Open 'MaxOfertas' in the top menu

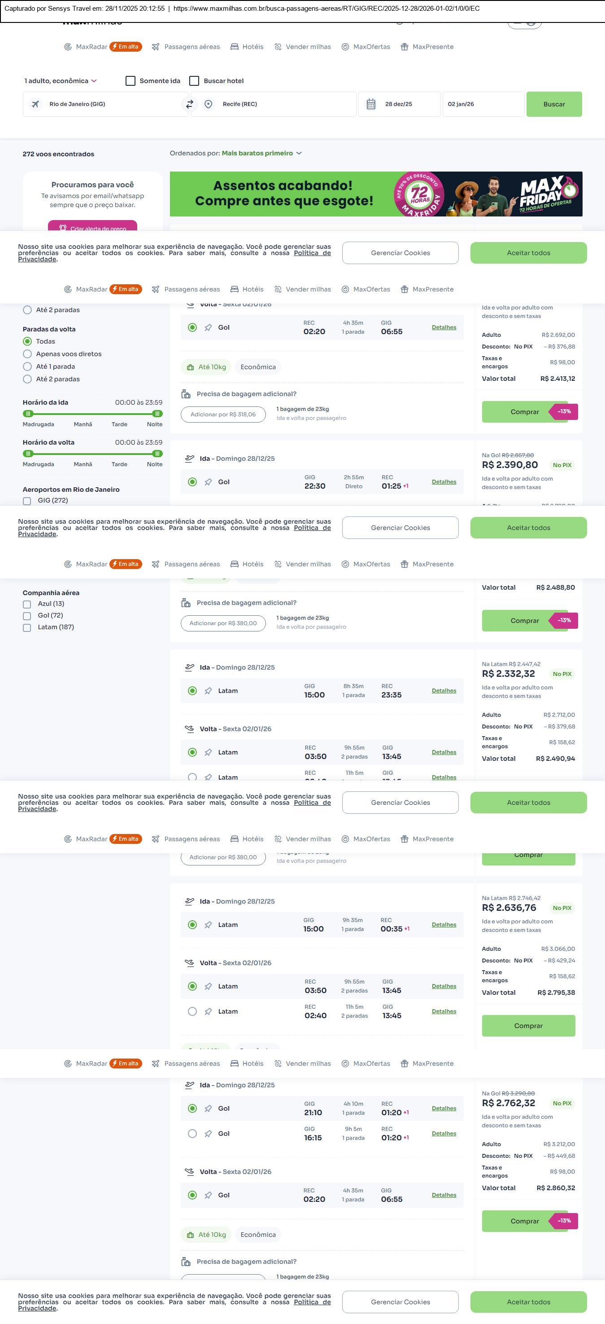pos(371,47)
